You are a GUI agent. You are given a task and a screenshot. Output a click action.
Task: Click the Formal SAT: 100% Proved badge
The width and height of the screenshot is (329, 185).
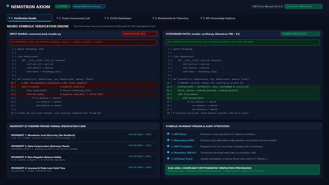point(303,7)
